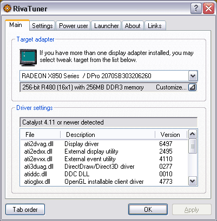Click the driver list scroll-up arrow
217x221 pixels.
pos(193,134)
